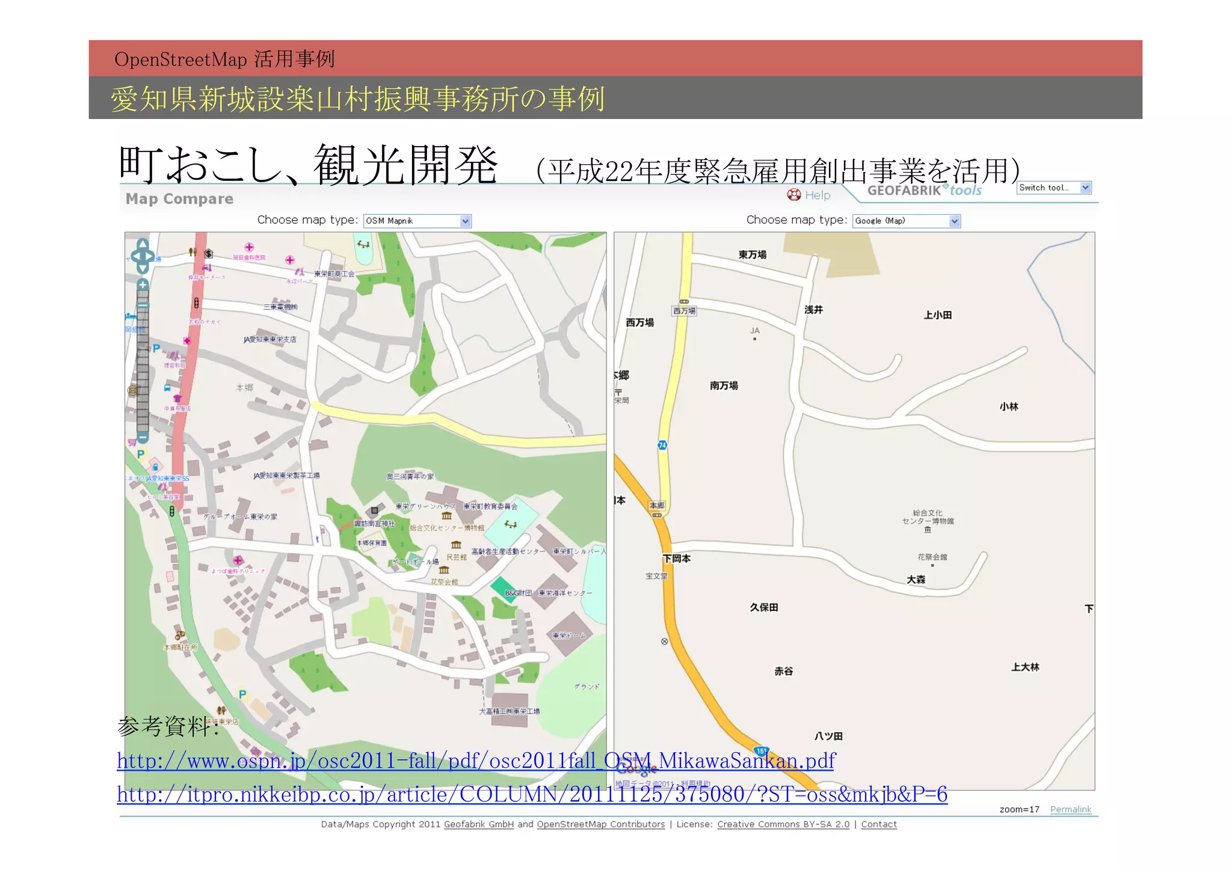Click the 久保田 label on Google map

[x=764, y=607]
